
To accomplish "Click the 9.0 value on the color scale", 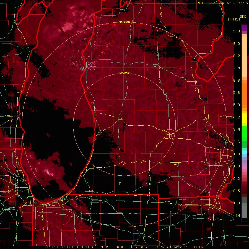I will point(237,43).
